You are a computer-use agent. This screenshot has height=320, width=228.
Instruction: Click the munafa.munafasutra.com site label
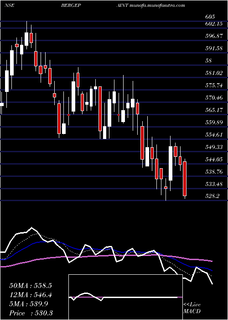pos(157,5)
